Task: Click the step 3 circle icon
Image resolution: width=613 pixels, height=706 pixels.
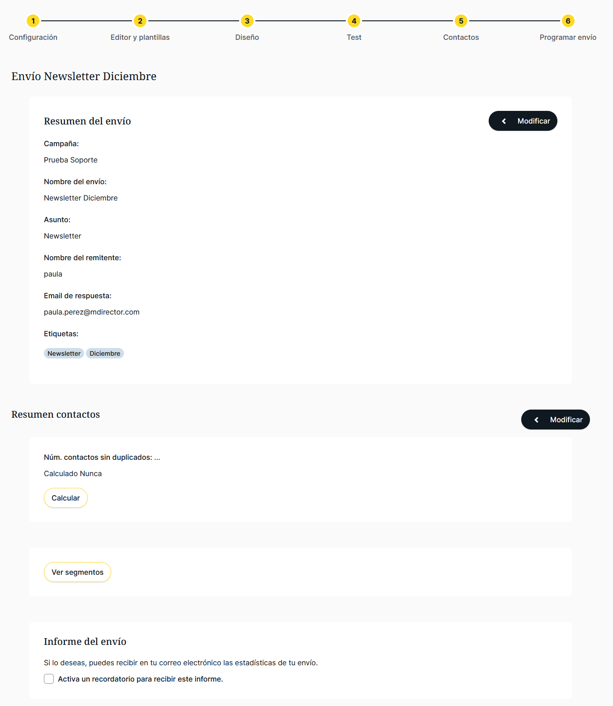Action: (247, 21)
